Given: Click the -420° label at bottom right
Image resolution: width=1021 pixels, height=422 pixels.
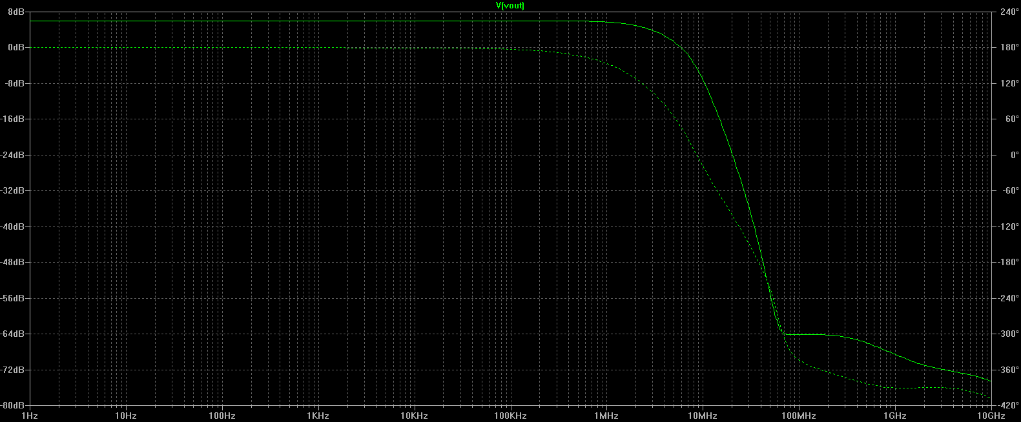Looking at the screenshot, I should (x=1007, y=405).
